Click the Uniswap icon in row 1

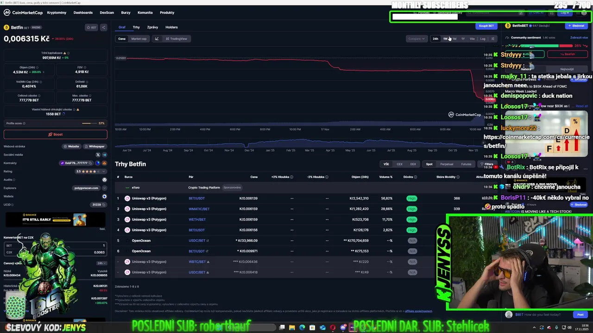pos(127,198)
